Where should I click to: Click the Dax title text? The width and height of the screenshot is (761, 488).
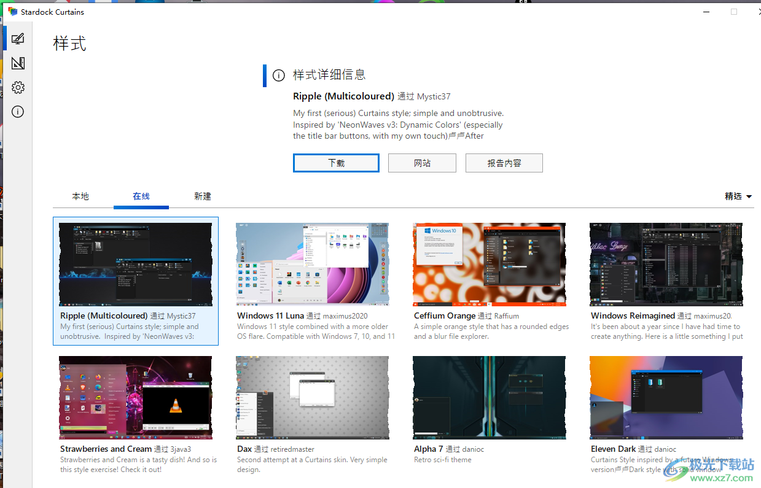[x=244, y=449]
